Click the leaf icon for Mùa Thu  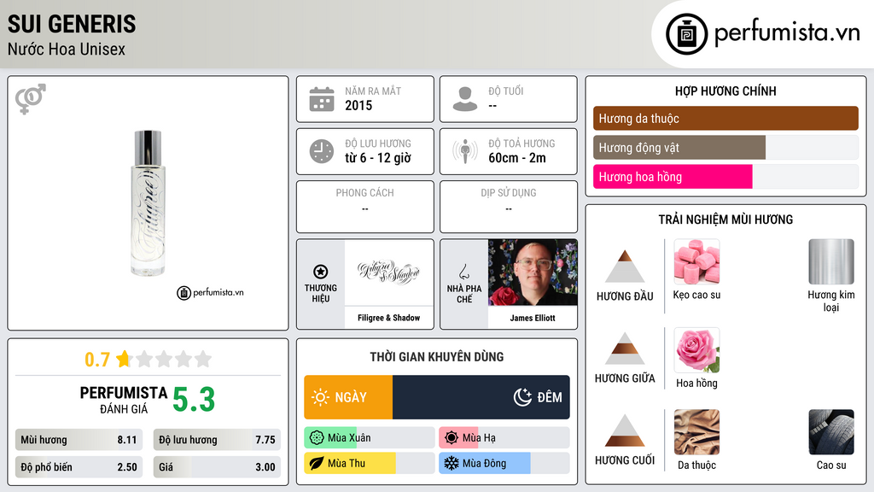[316, 464]
